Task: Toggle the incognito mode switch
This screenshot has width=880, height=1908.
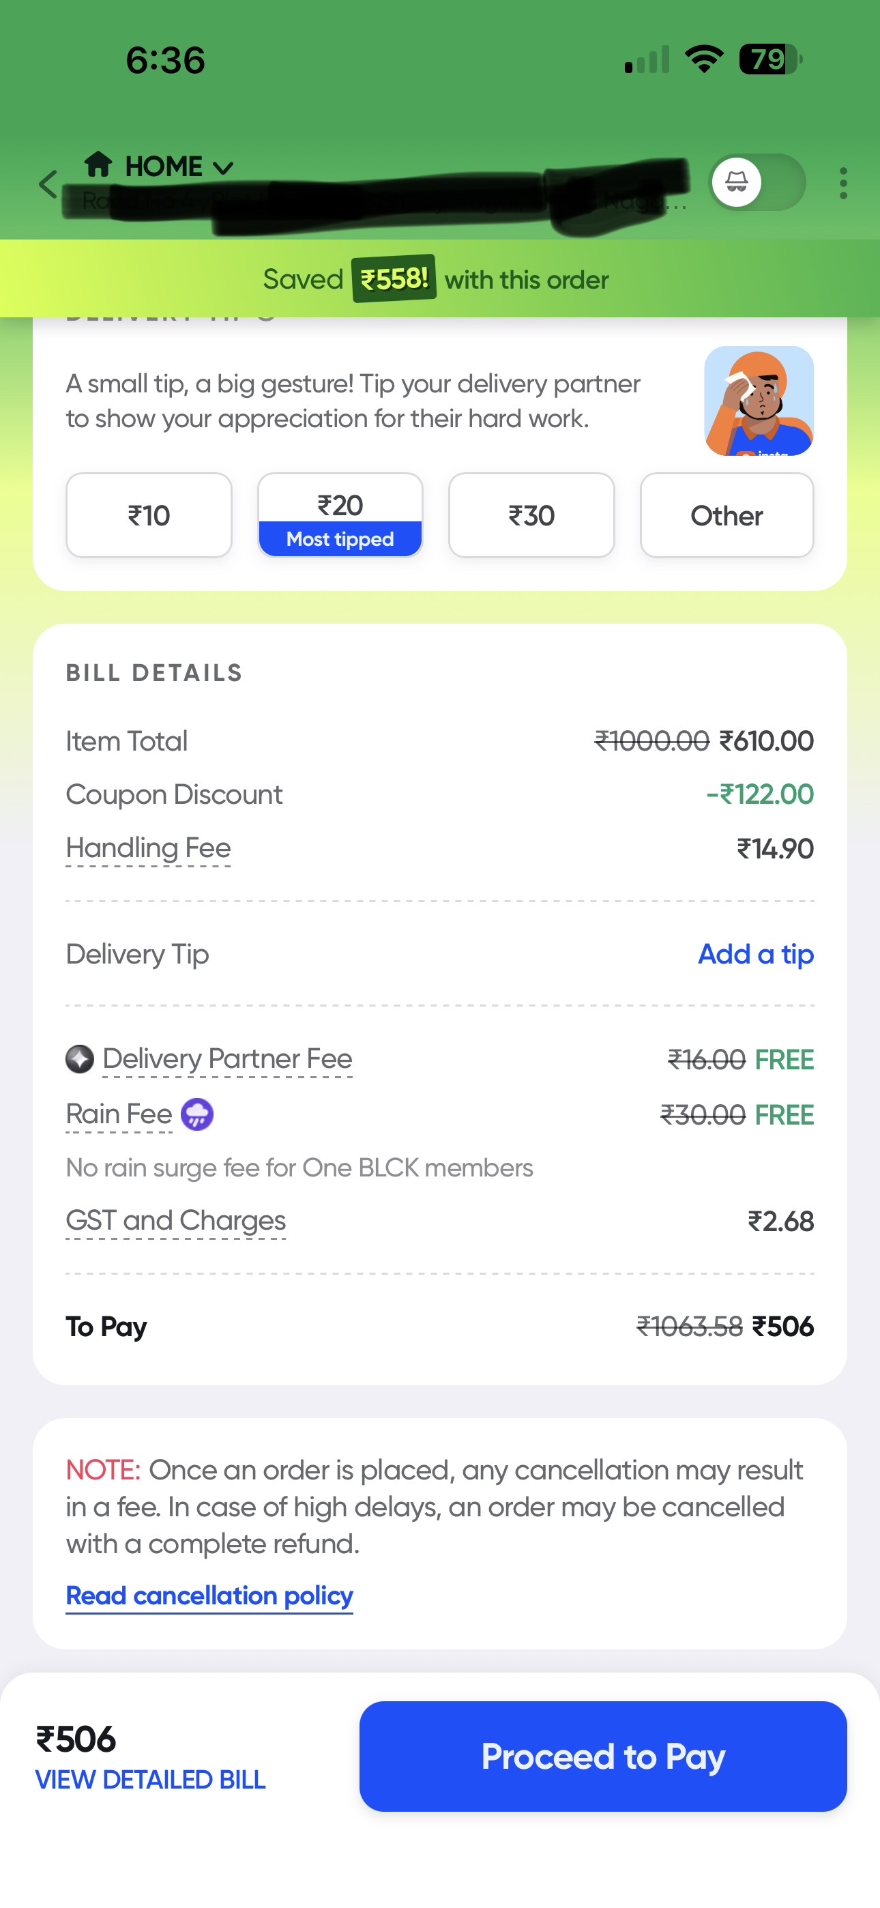Action: coord(757,182)
